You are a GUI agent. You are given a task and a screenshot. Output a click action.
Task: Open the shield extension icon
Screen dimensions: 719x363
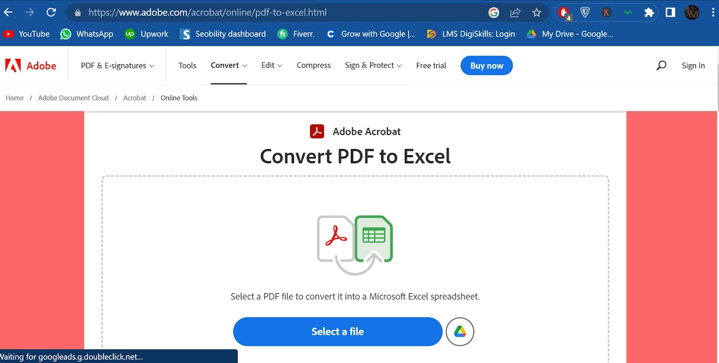[x=585, y=13]
